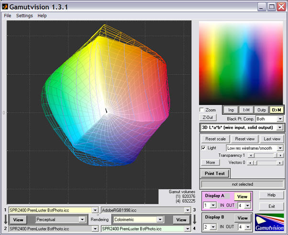288x235 pixels.
Task: Click the Last view button
Action: pyautogui.click(x=272, y=139)
